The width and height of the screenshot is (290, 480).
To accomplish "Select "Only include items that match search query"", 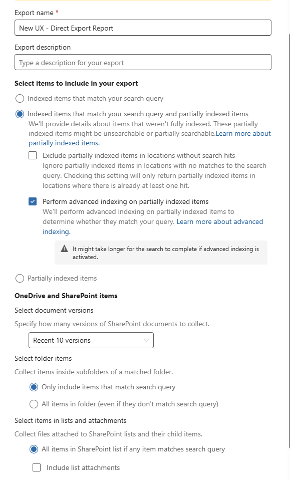I will point(34,387).
